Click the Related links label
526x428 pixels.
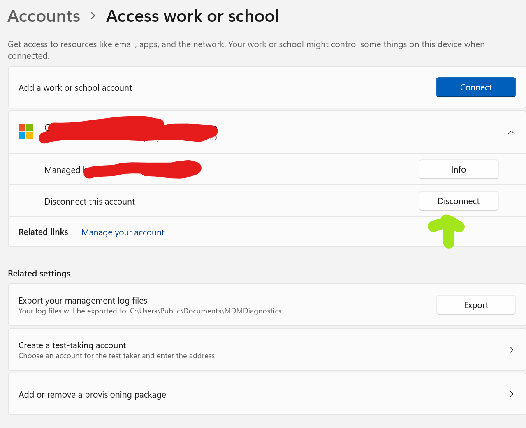(43, 232)
